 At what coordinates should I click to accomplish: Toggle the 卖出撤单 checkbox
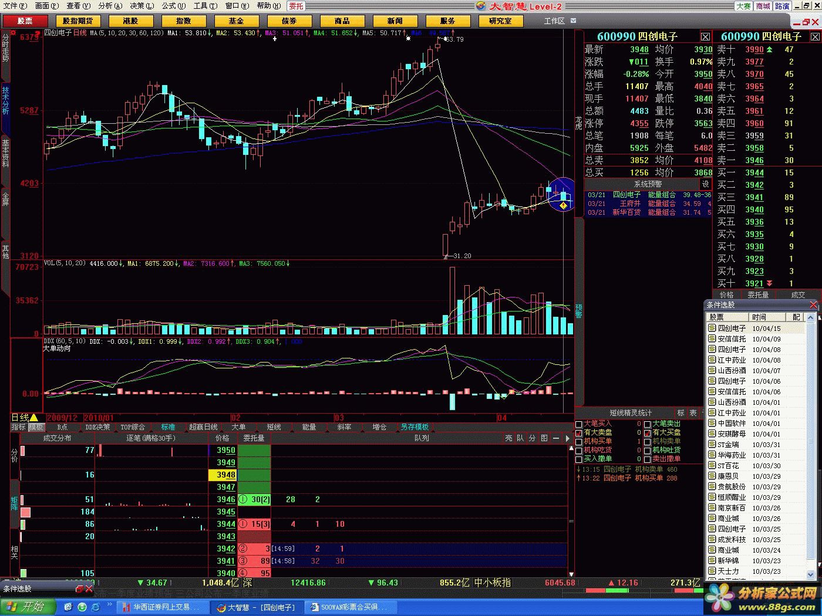pyautogui.click(x=648, y=459)
